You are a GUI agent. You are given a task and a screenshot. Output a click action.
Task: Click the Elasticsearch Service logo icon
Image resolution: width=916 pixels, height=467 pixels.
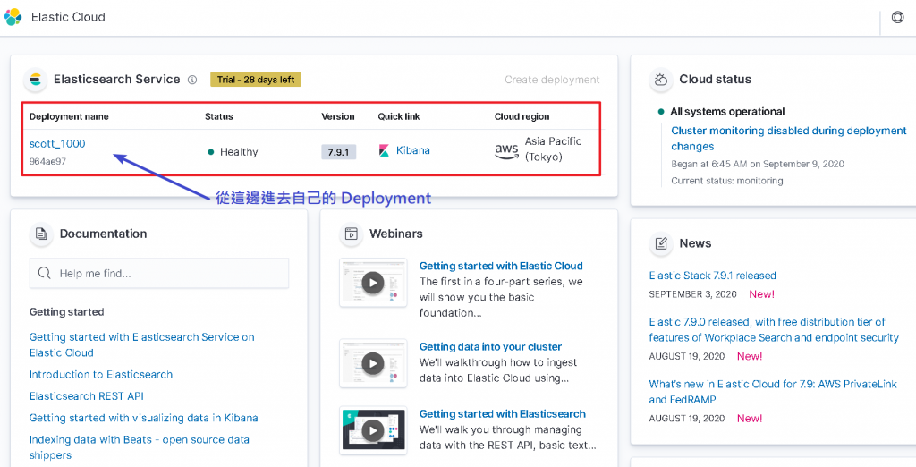36,80
